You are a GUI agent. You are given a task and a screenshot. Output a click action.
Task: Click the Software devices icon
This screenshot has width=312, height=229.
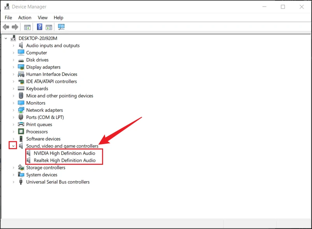(x=21, y=139)
